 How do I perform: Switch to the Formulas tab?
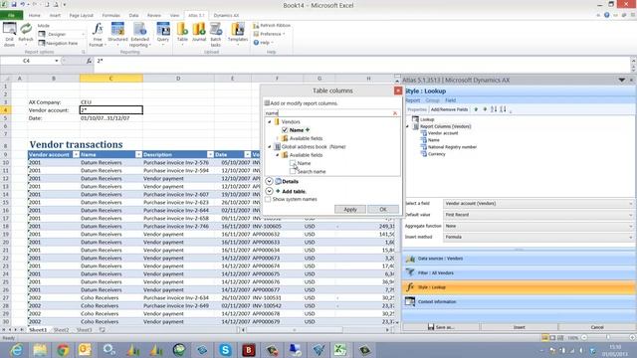pyautogui.click(x=110, y=16)
